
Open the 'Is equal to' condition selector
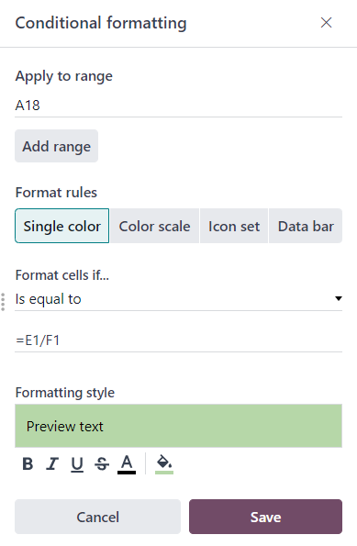(178, 299)
